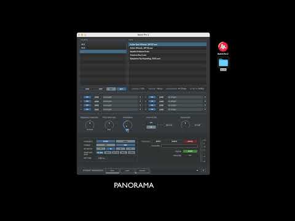Select the highlighted first file in Files list
This screenshot has height=221, width=295.
(167, 44)
